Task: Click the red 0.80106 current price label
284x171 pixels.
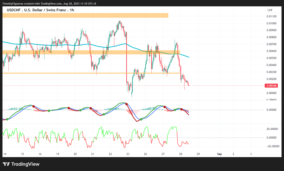Action: 271,86
